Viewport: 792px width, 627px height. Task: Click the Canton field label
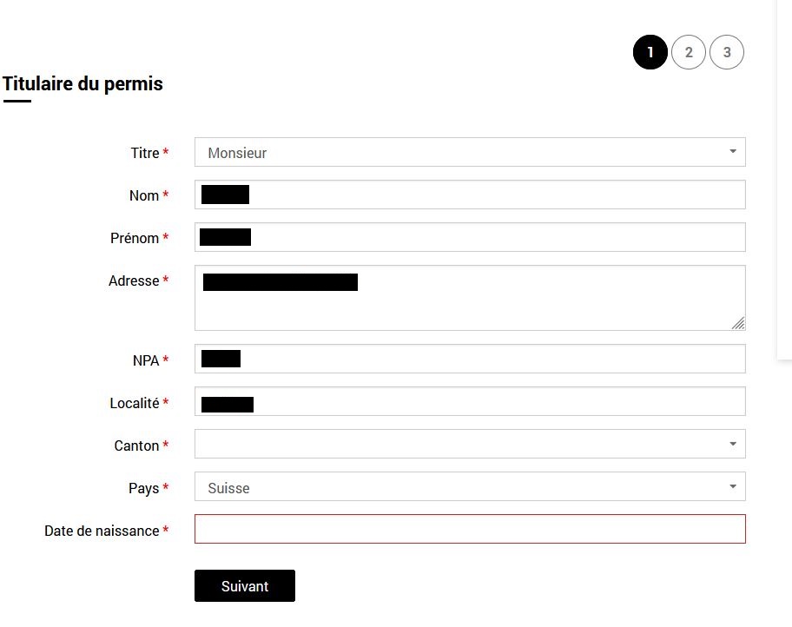tap(137, 445)
